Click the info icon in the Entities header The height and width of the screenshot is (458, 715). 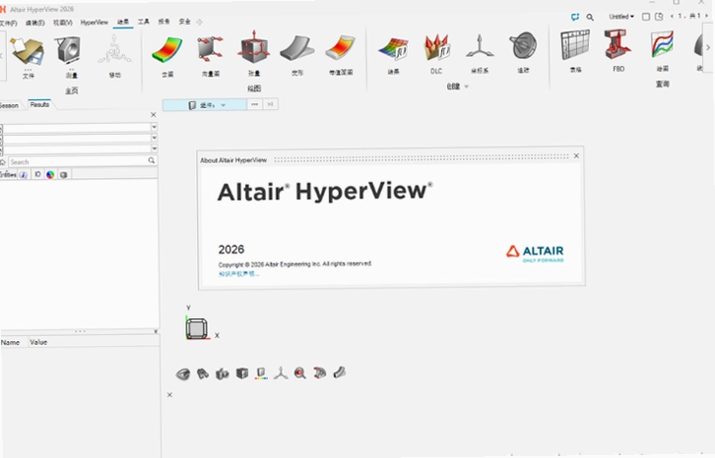coord(23,174)
